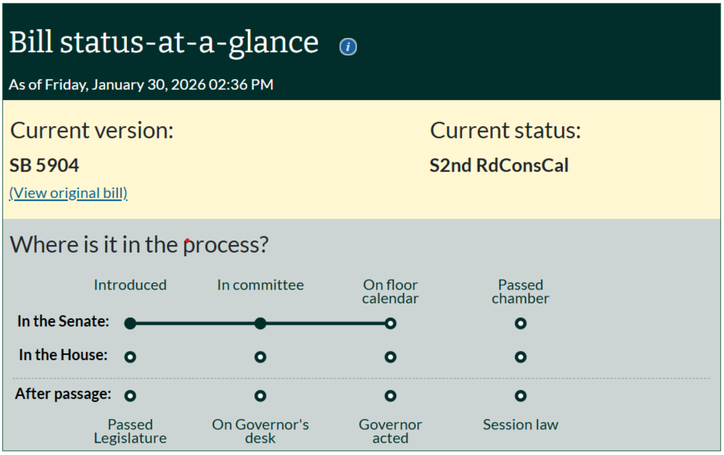Screen dimensions: 724x455
Task: Click the SB 5904 current version text
Action: [x=44, y=165]
